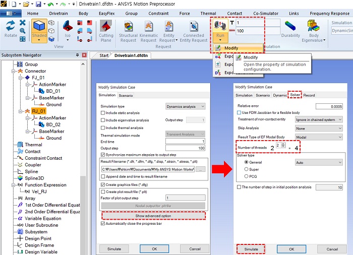Close the Subsystem Navigator panel
The width and height of the screenshot is (353, 255).
click(x=84, y=55)
